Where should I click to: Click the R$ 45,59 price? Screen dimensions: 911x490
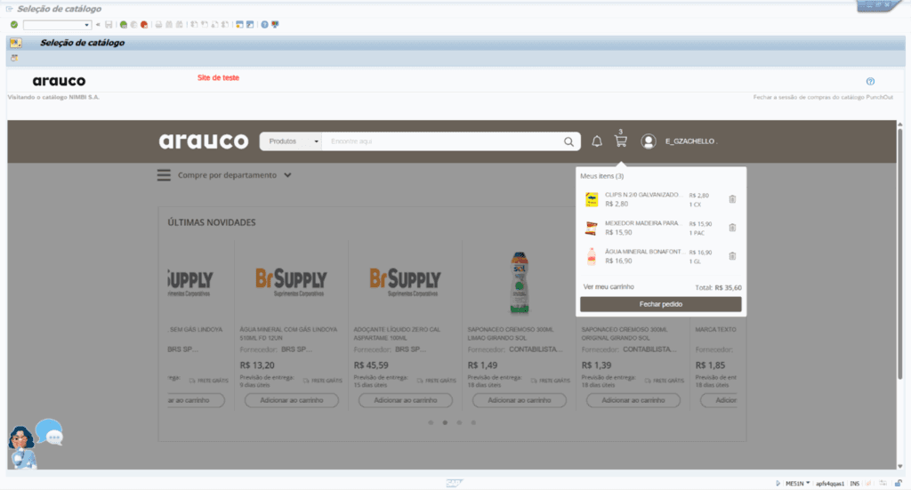(x=371, y=365)
